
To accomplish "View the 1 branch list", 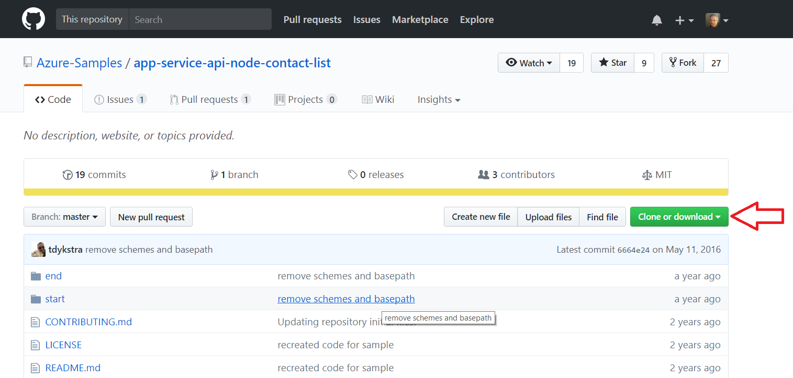I will tap(234, 174).
